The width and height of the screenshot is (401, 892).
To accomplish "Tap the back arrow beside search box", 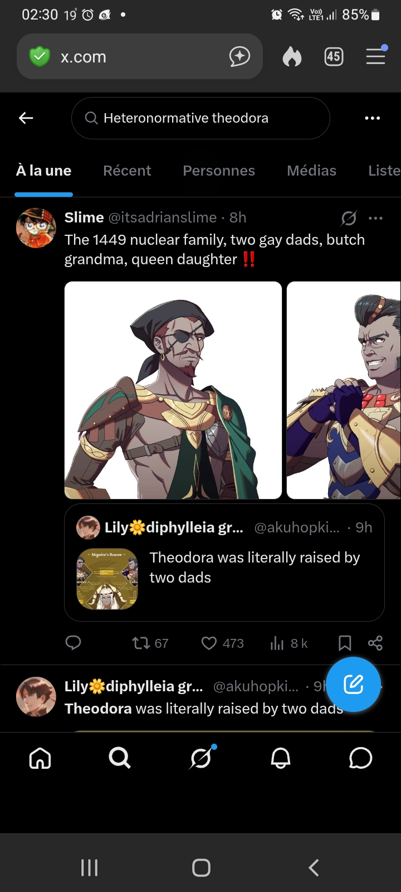I will (26, 118).
